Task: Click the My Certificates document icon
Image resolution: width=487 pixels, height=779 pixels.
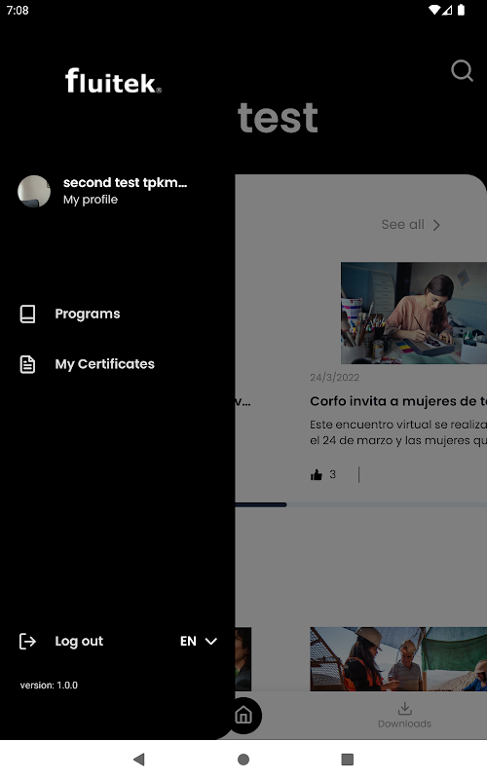Action: click(x=27, y=364)
